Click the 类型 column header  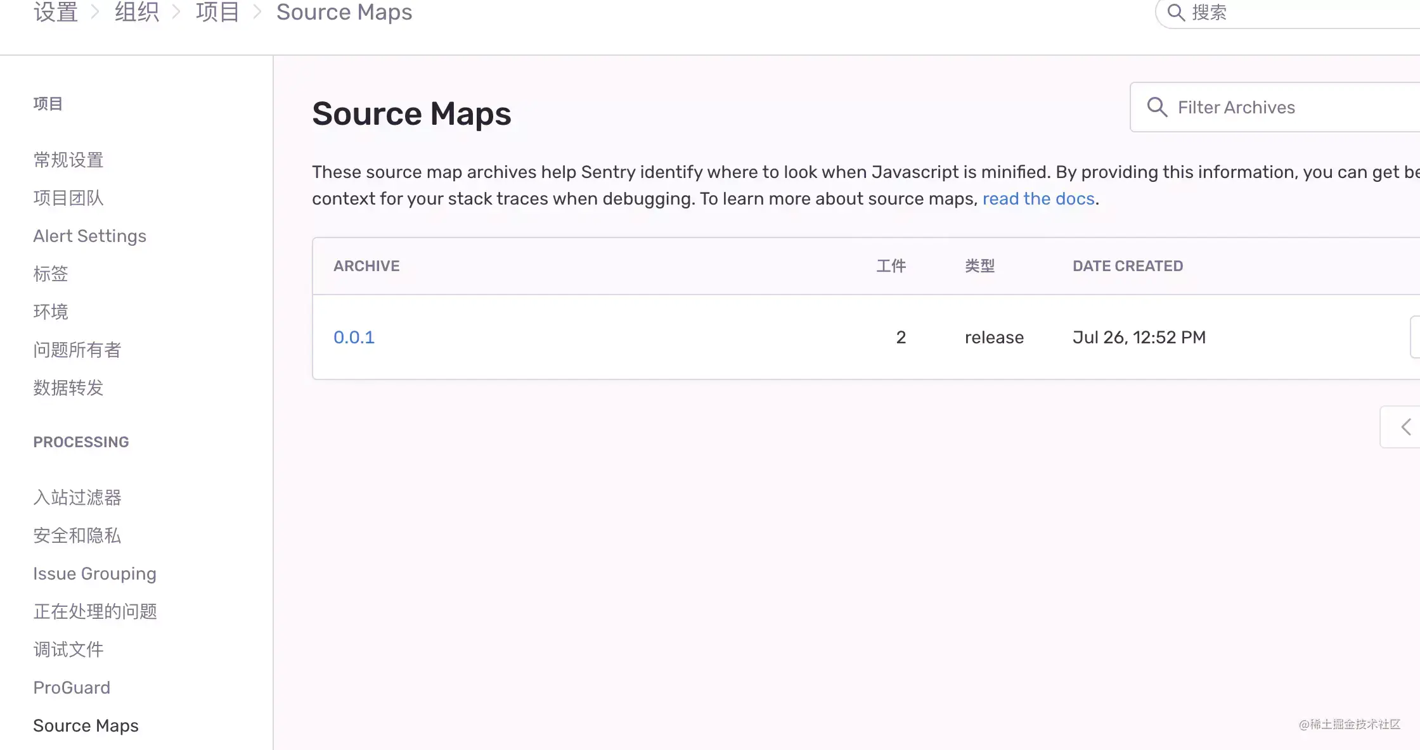coord(980,266)
